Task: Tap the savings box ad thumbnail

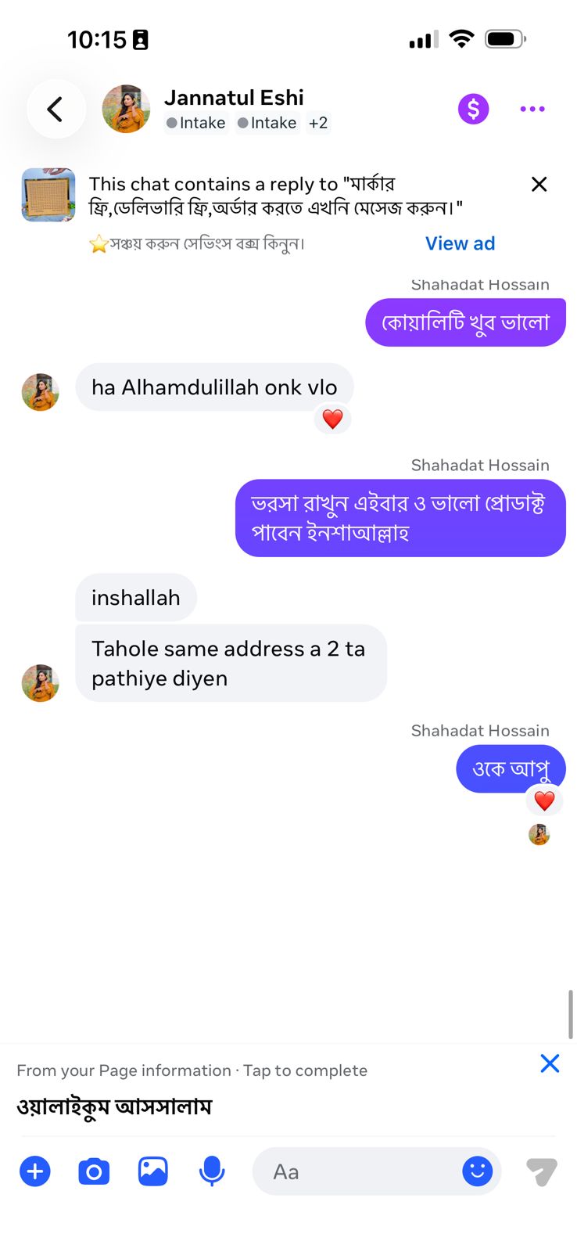Action: click(x=48, y=195)
